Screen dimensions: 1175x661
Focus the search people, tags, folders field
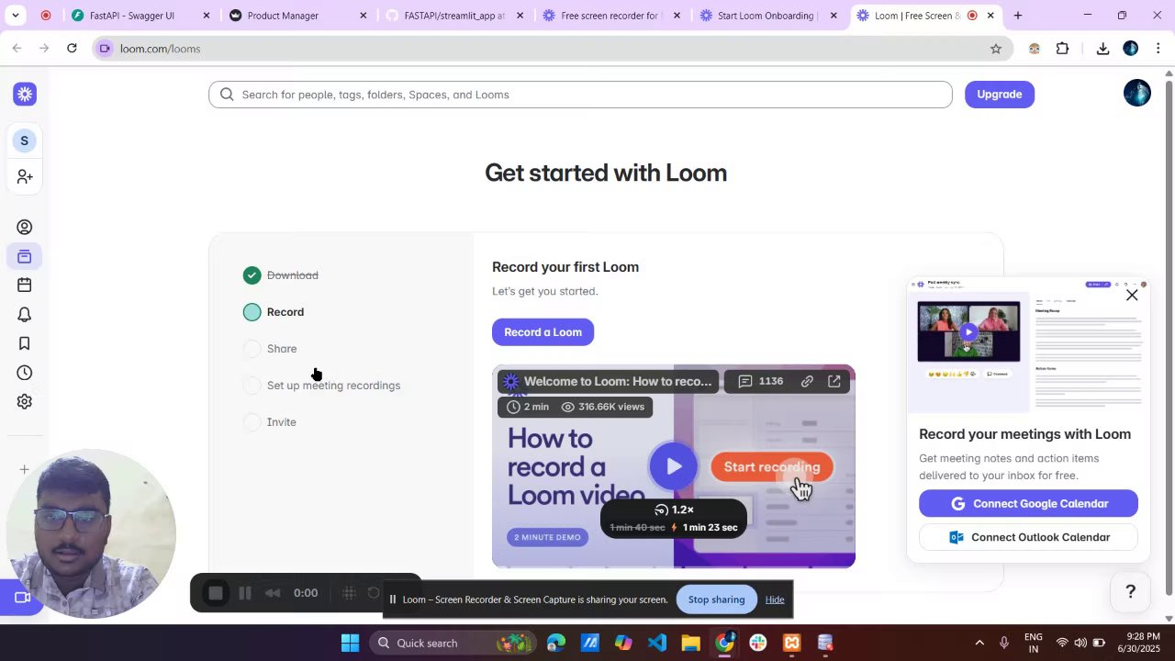pyautogui.click(x=580, y=95)
